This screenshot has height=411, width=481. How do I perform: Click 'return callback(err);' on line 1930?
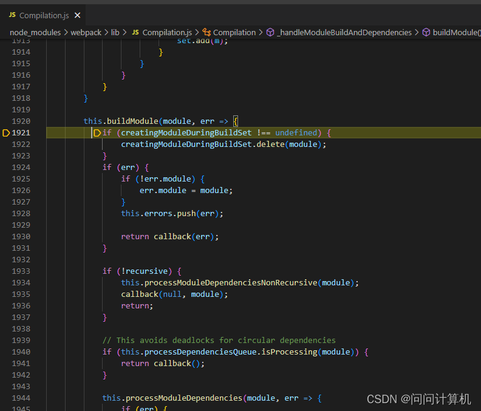pos(170,237)
